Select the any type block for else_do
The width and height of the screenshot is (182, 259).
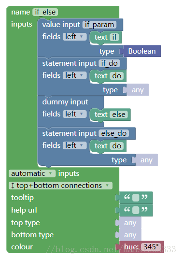(146, 160)
